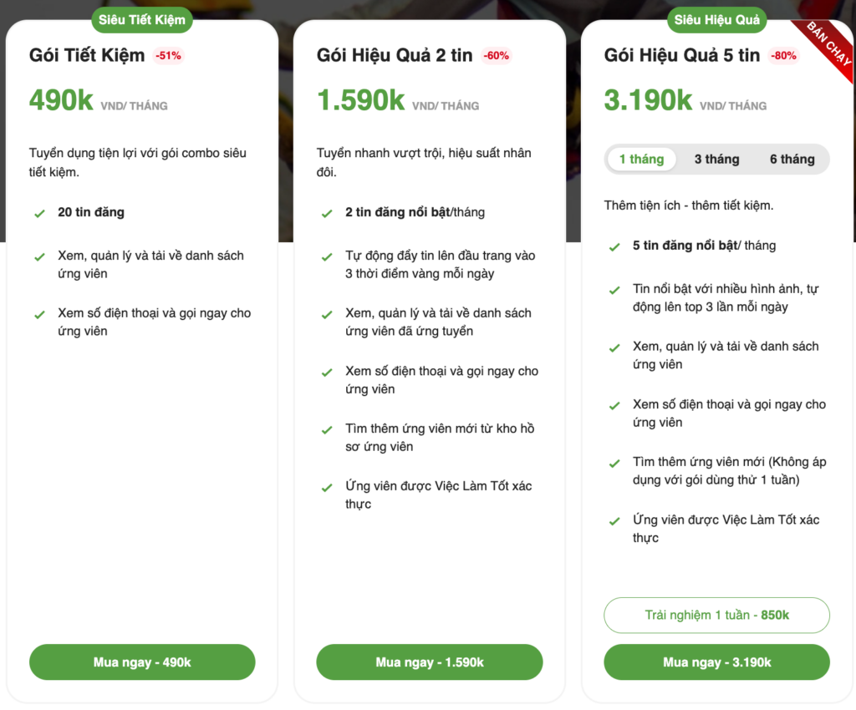The height and width of the screenshot is (710, 856).
Task: Switch to the "3 tháng" duration
Action: click(x=716, y=160)
